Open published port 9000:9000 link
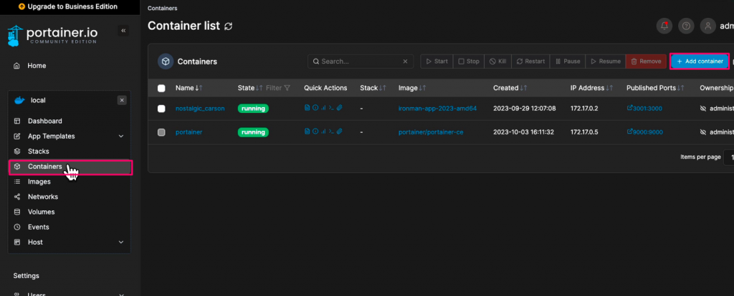Screen dimensions: 734x296 [644, 132]
